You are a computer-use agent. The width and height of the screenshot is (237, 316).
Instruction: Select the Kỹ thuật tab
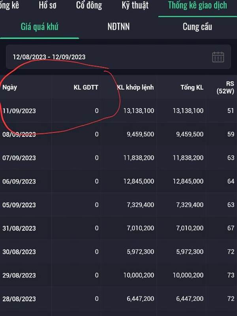pos(135,6)
